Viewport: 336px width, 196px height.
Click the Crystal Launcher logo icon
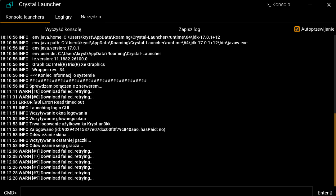(x=10, y=5)
